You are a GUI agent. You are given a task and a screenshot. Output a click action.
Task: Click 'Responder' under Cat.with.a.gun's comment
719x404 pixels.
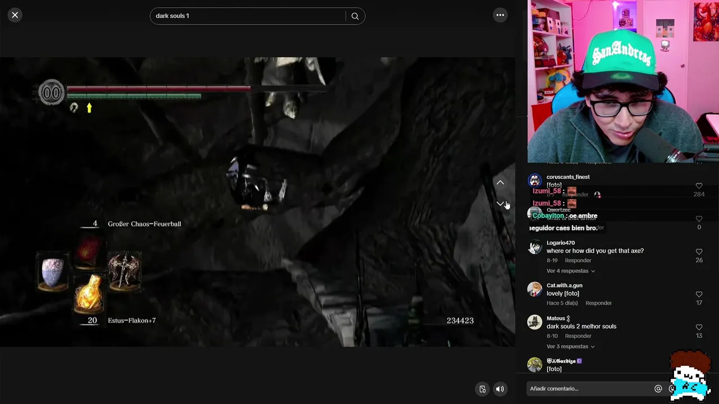pos(598,303)
